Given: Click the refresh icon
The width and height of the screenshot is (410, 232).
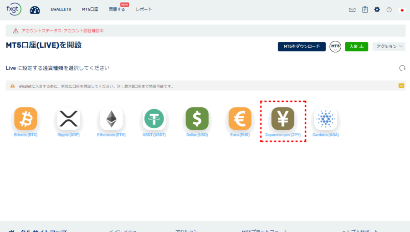Looking at the screenshot, I should pos(402,68).
